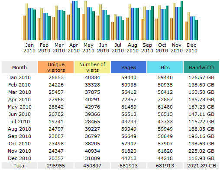
Task: Click the orange Jul 2010 visitors bar
Action: pos(113,31)
